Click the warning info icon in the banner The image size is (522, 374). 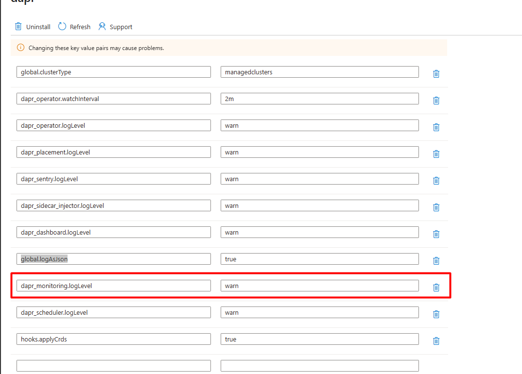click(x=20, y=48)
